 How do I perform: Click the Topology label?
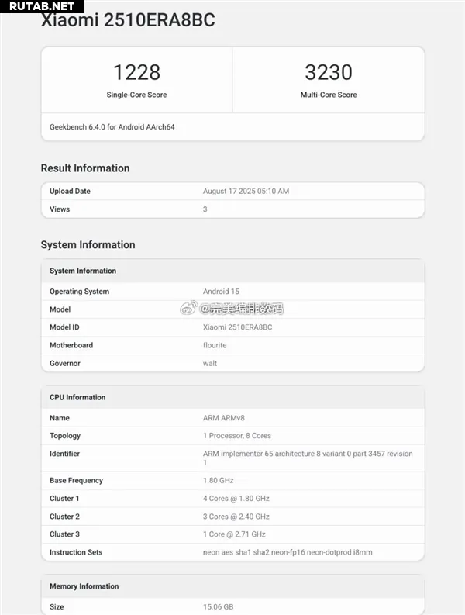tap(64, 436)
